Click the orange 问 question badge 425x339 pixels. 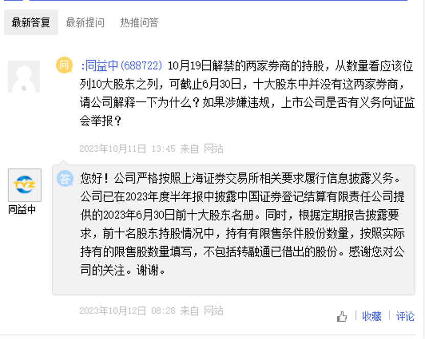point(64,65)
